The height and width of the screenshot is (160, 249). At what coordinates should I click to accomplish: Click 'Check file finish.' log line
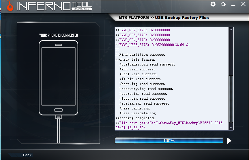pyautogui.click(x=135, y=59)
